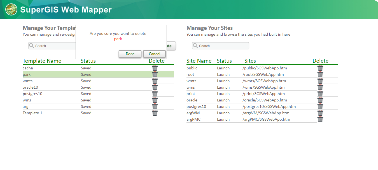Click the partially hidden Create button

click(x=171, y=46)
